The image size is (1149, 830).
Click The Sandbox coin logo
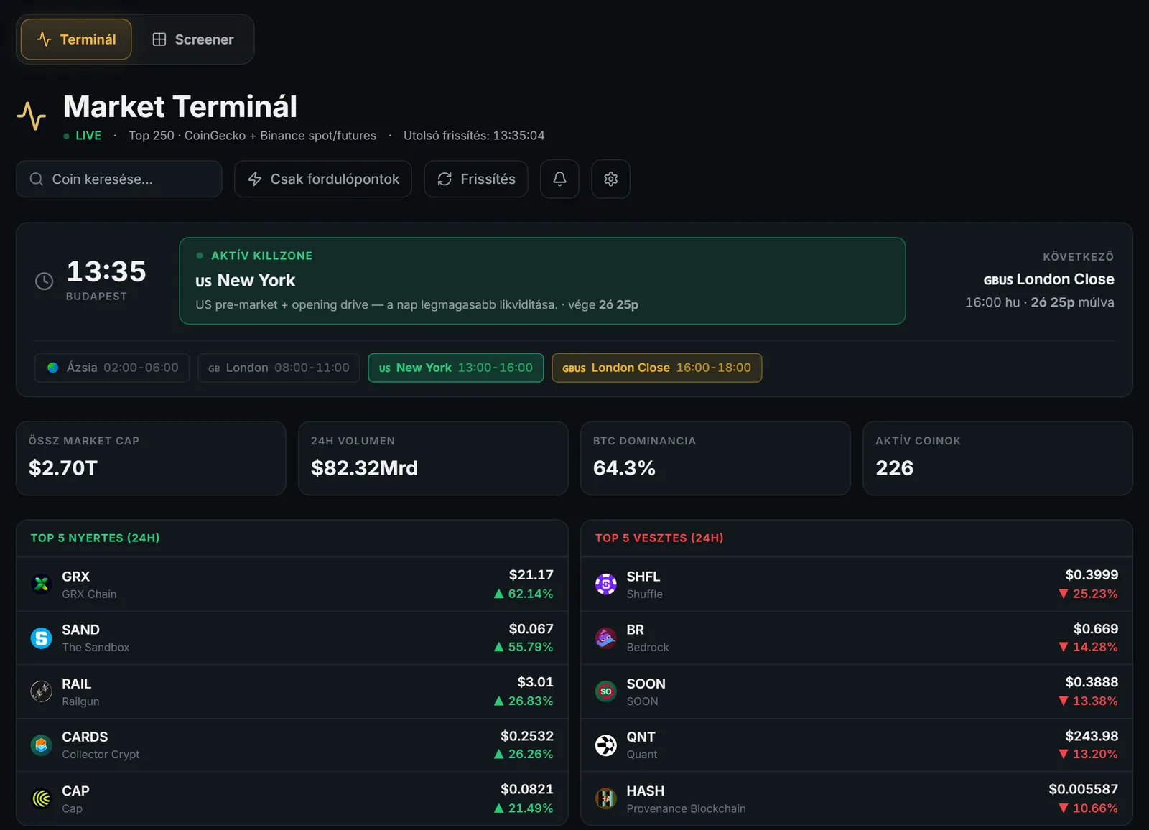[x=42, y=638]
